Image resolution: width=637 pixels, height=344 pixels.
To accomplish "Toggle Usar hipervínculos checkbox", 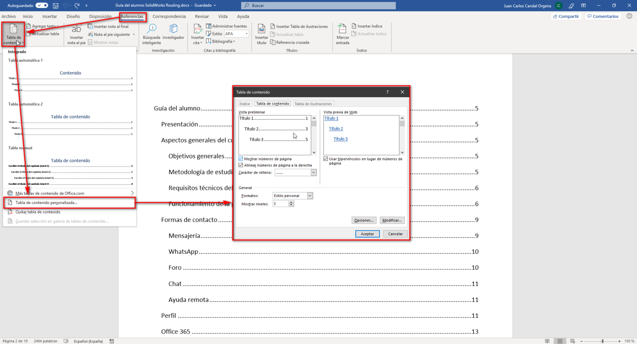I will tap(326, 159).
